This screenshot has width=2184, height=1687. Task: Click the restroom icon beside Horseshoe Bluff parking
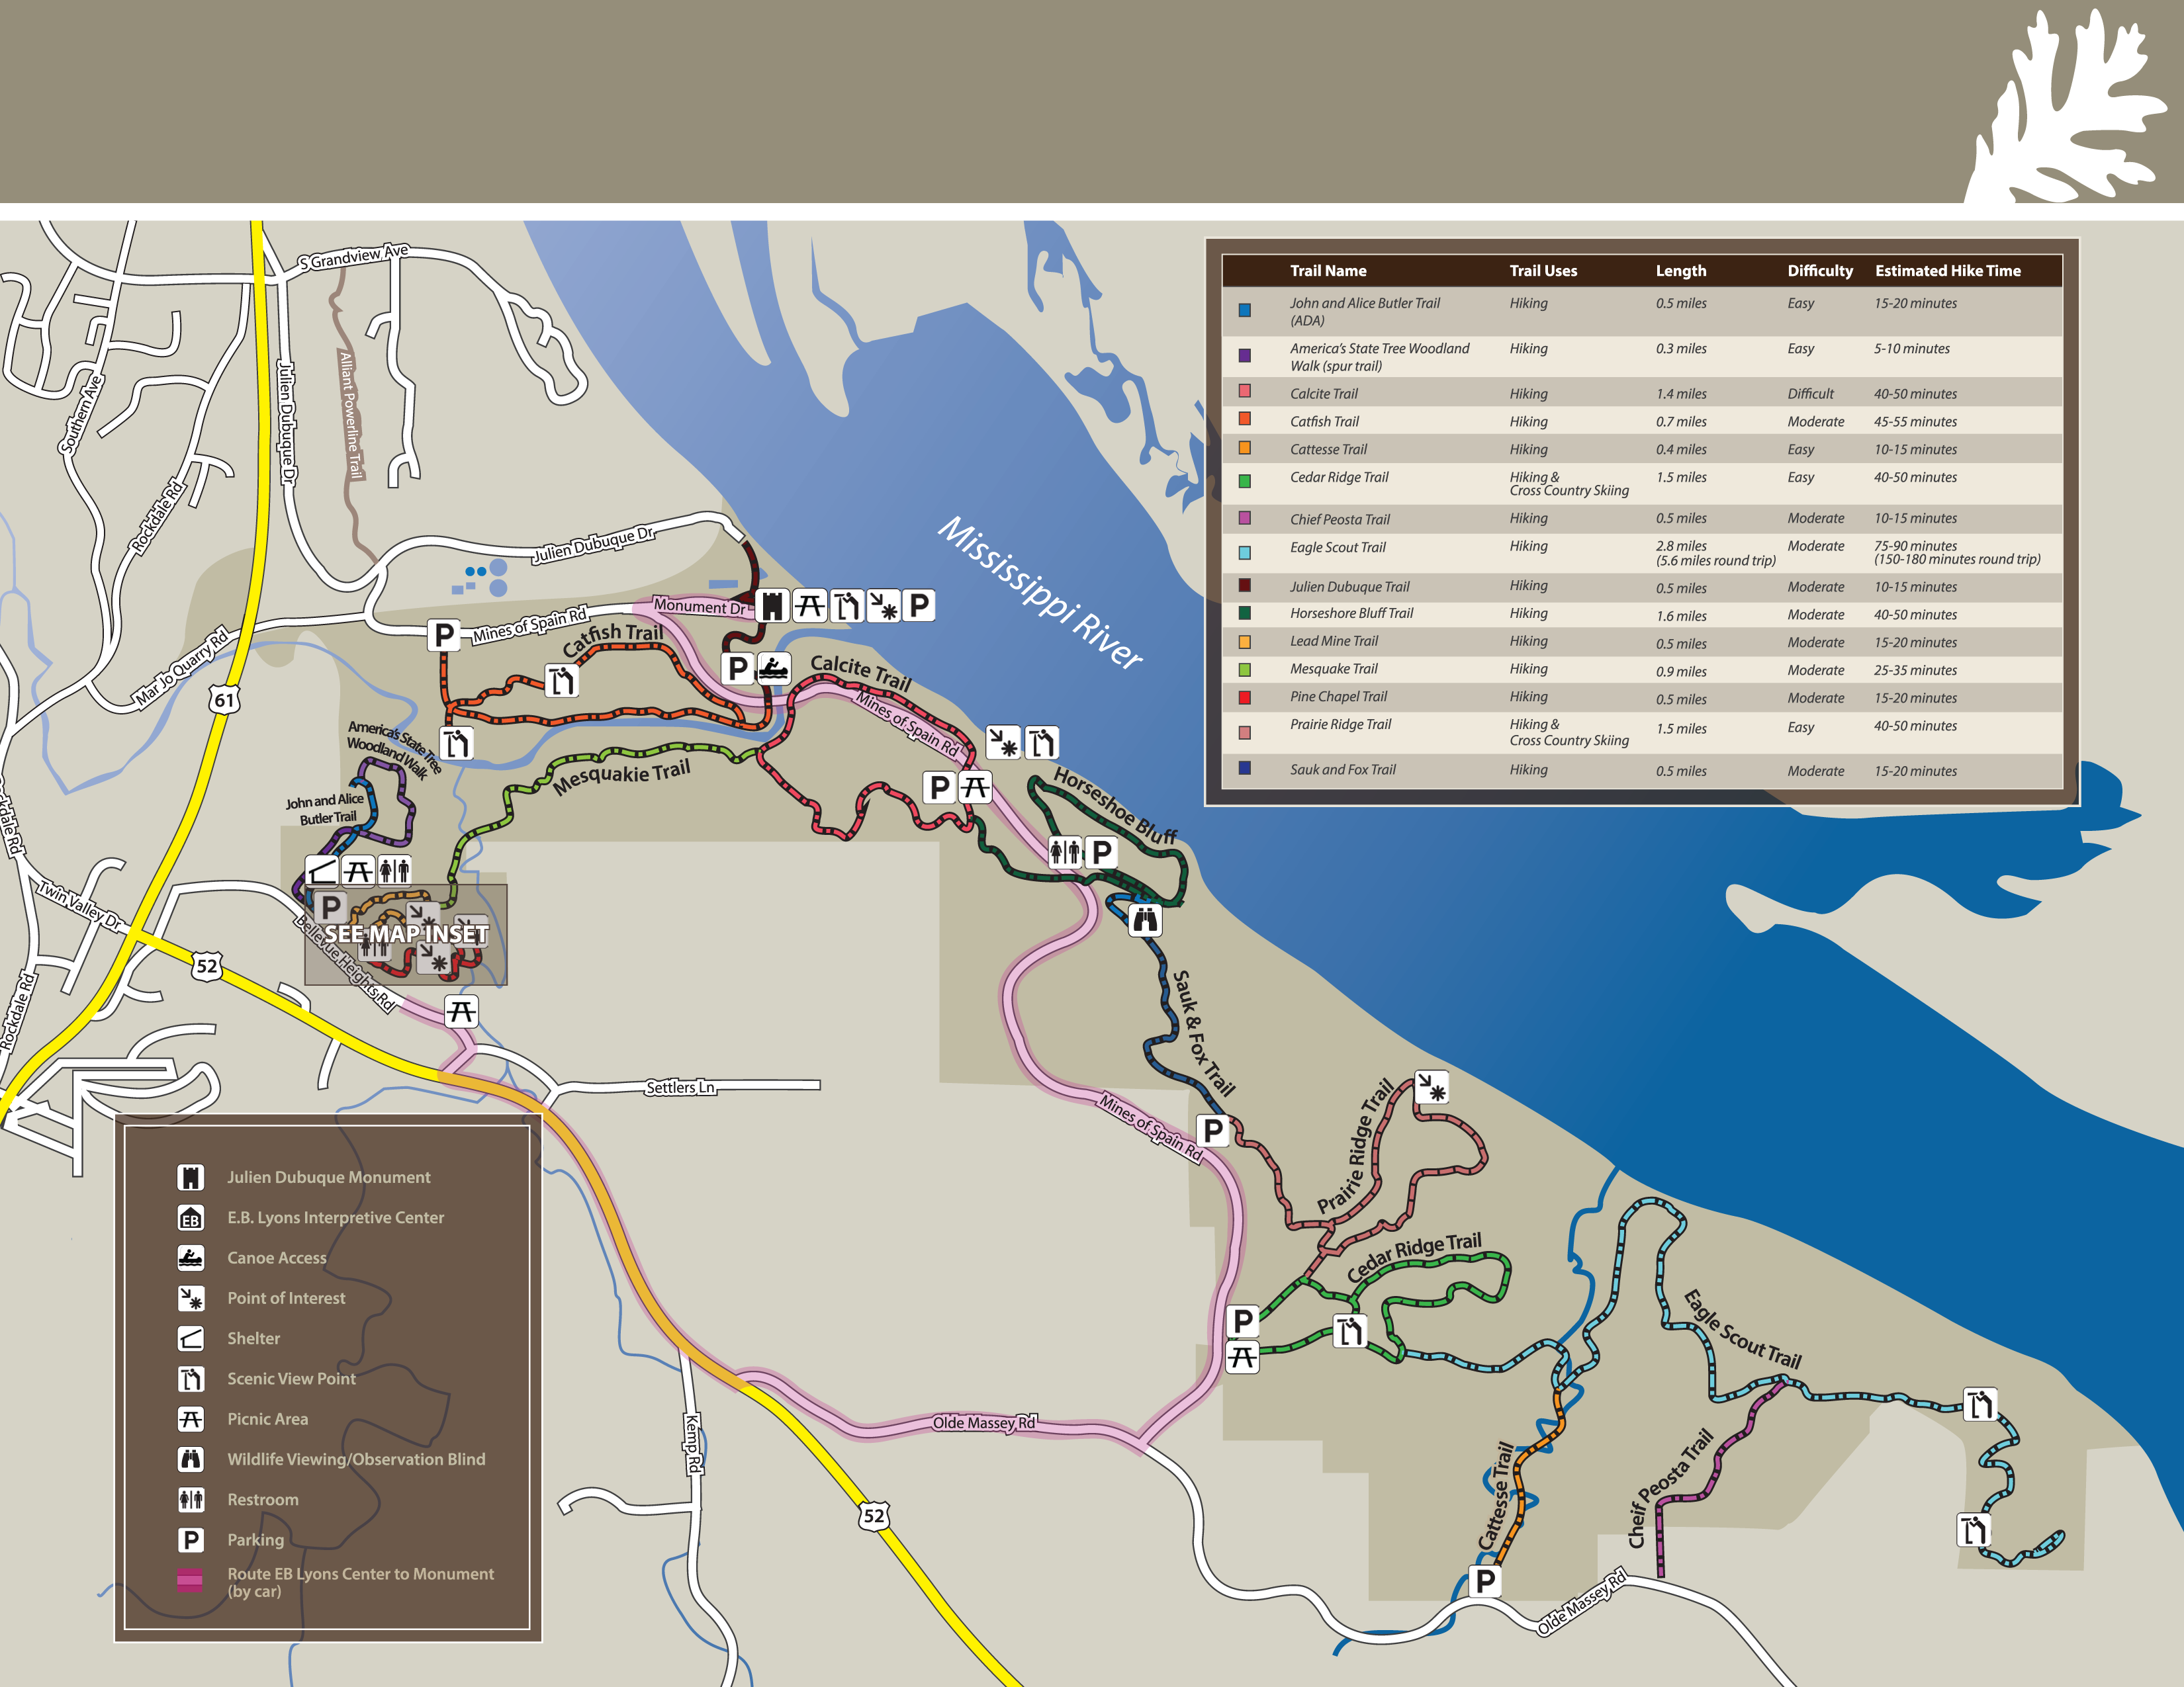1065,851
